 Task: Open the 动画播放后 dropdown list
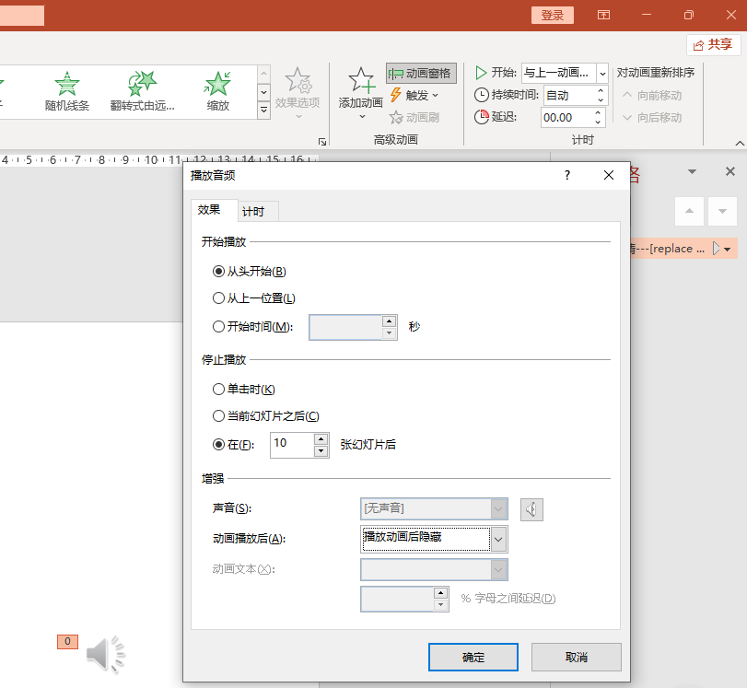click(498, 538)
